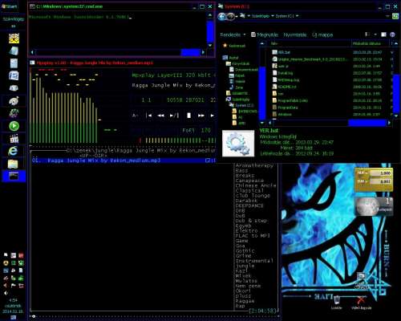
Task: Select the DEEPDANCE directory in Mpxplay
Action: point(249,205)
